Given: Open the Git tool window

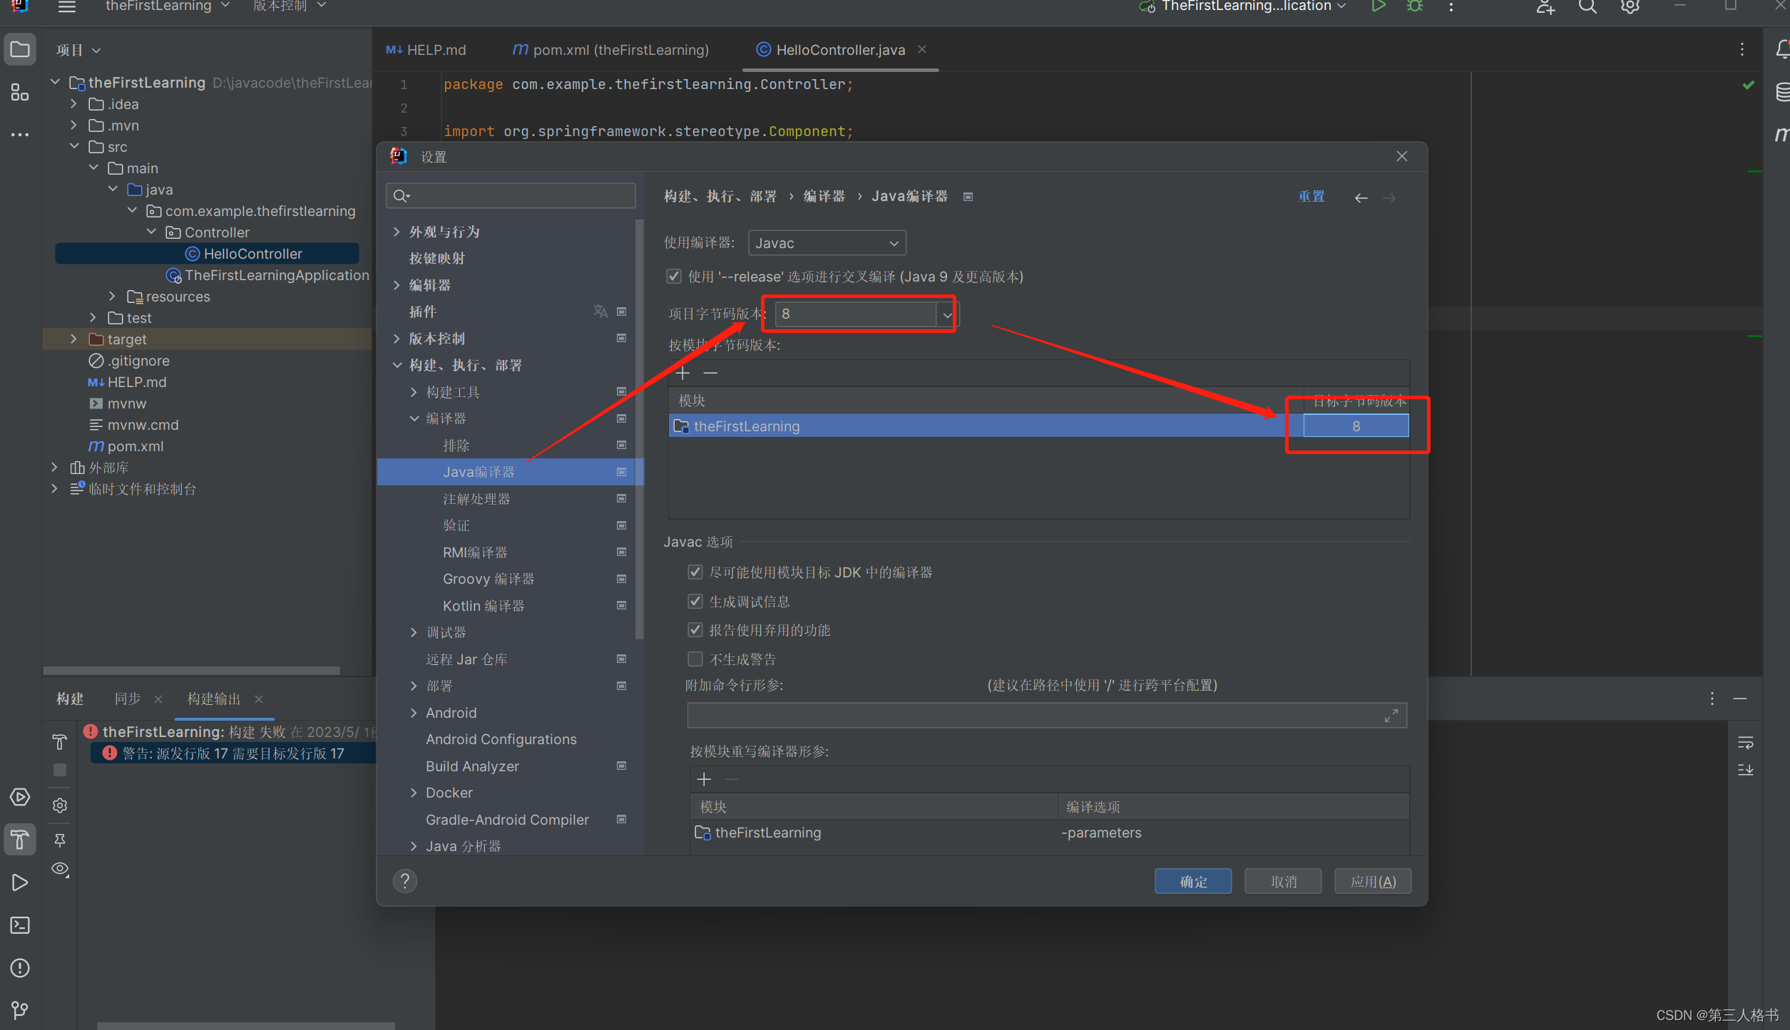Looking at the screenshot, I should point(20,1009).
